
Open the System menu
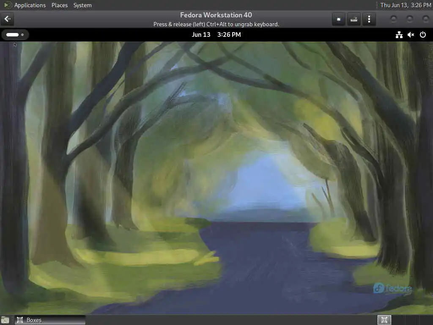(x=82, y=5)
